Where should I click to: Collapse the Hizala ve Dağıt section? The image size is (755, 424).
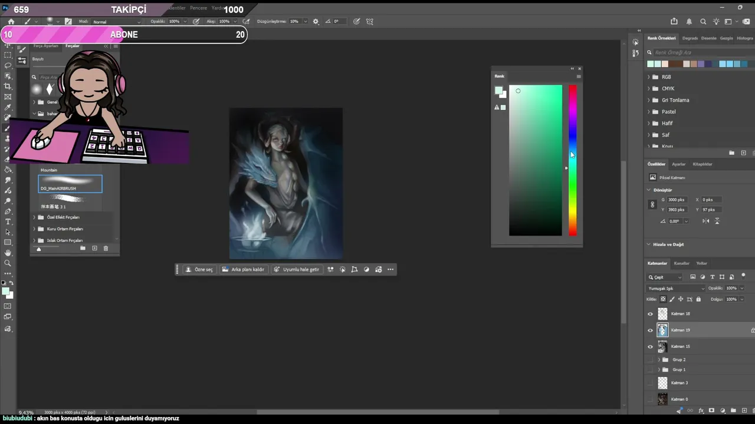pos(649,244)
